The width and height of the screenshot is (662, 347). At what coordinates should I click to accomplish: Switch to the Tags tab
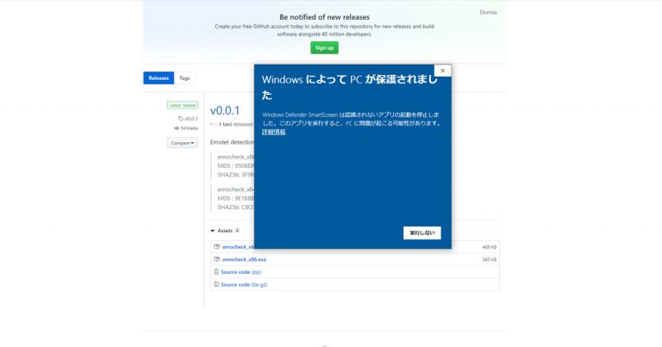click(184, 78)
